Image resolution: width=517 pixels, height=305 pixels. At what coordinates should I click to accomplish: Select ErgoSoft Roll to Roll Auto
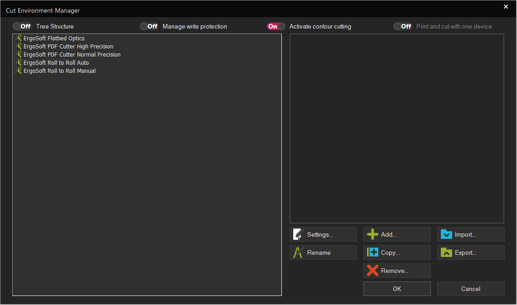tap(56, 62)
